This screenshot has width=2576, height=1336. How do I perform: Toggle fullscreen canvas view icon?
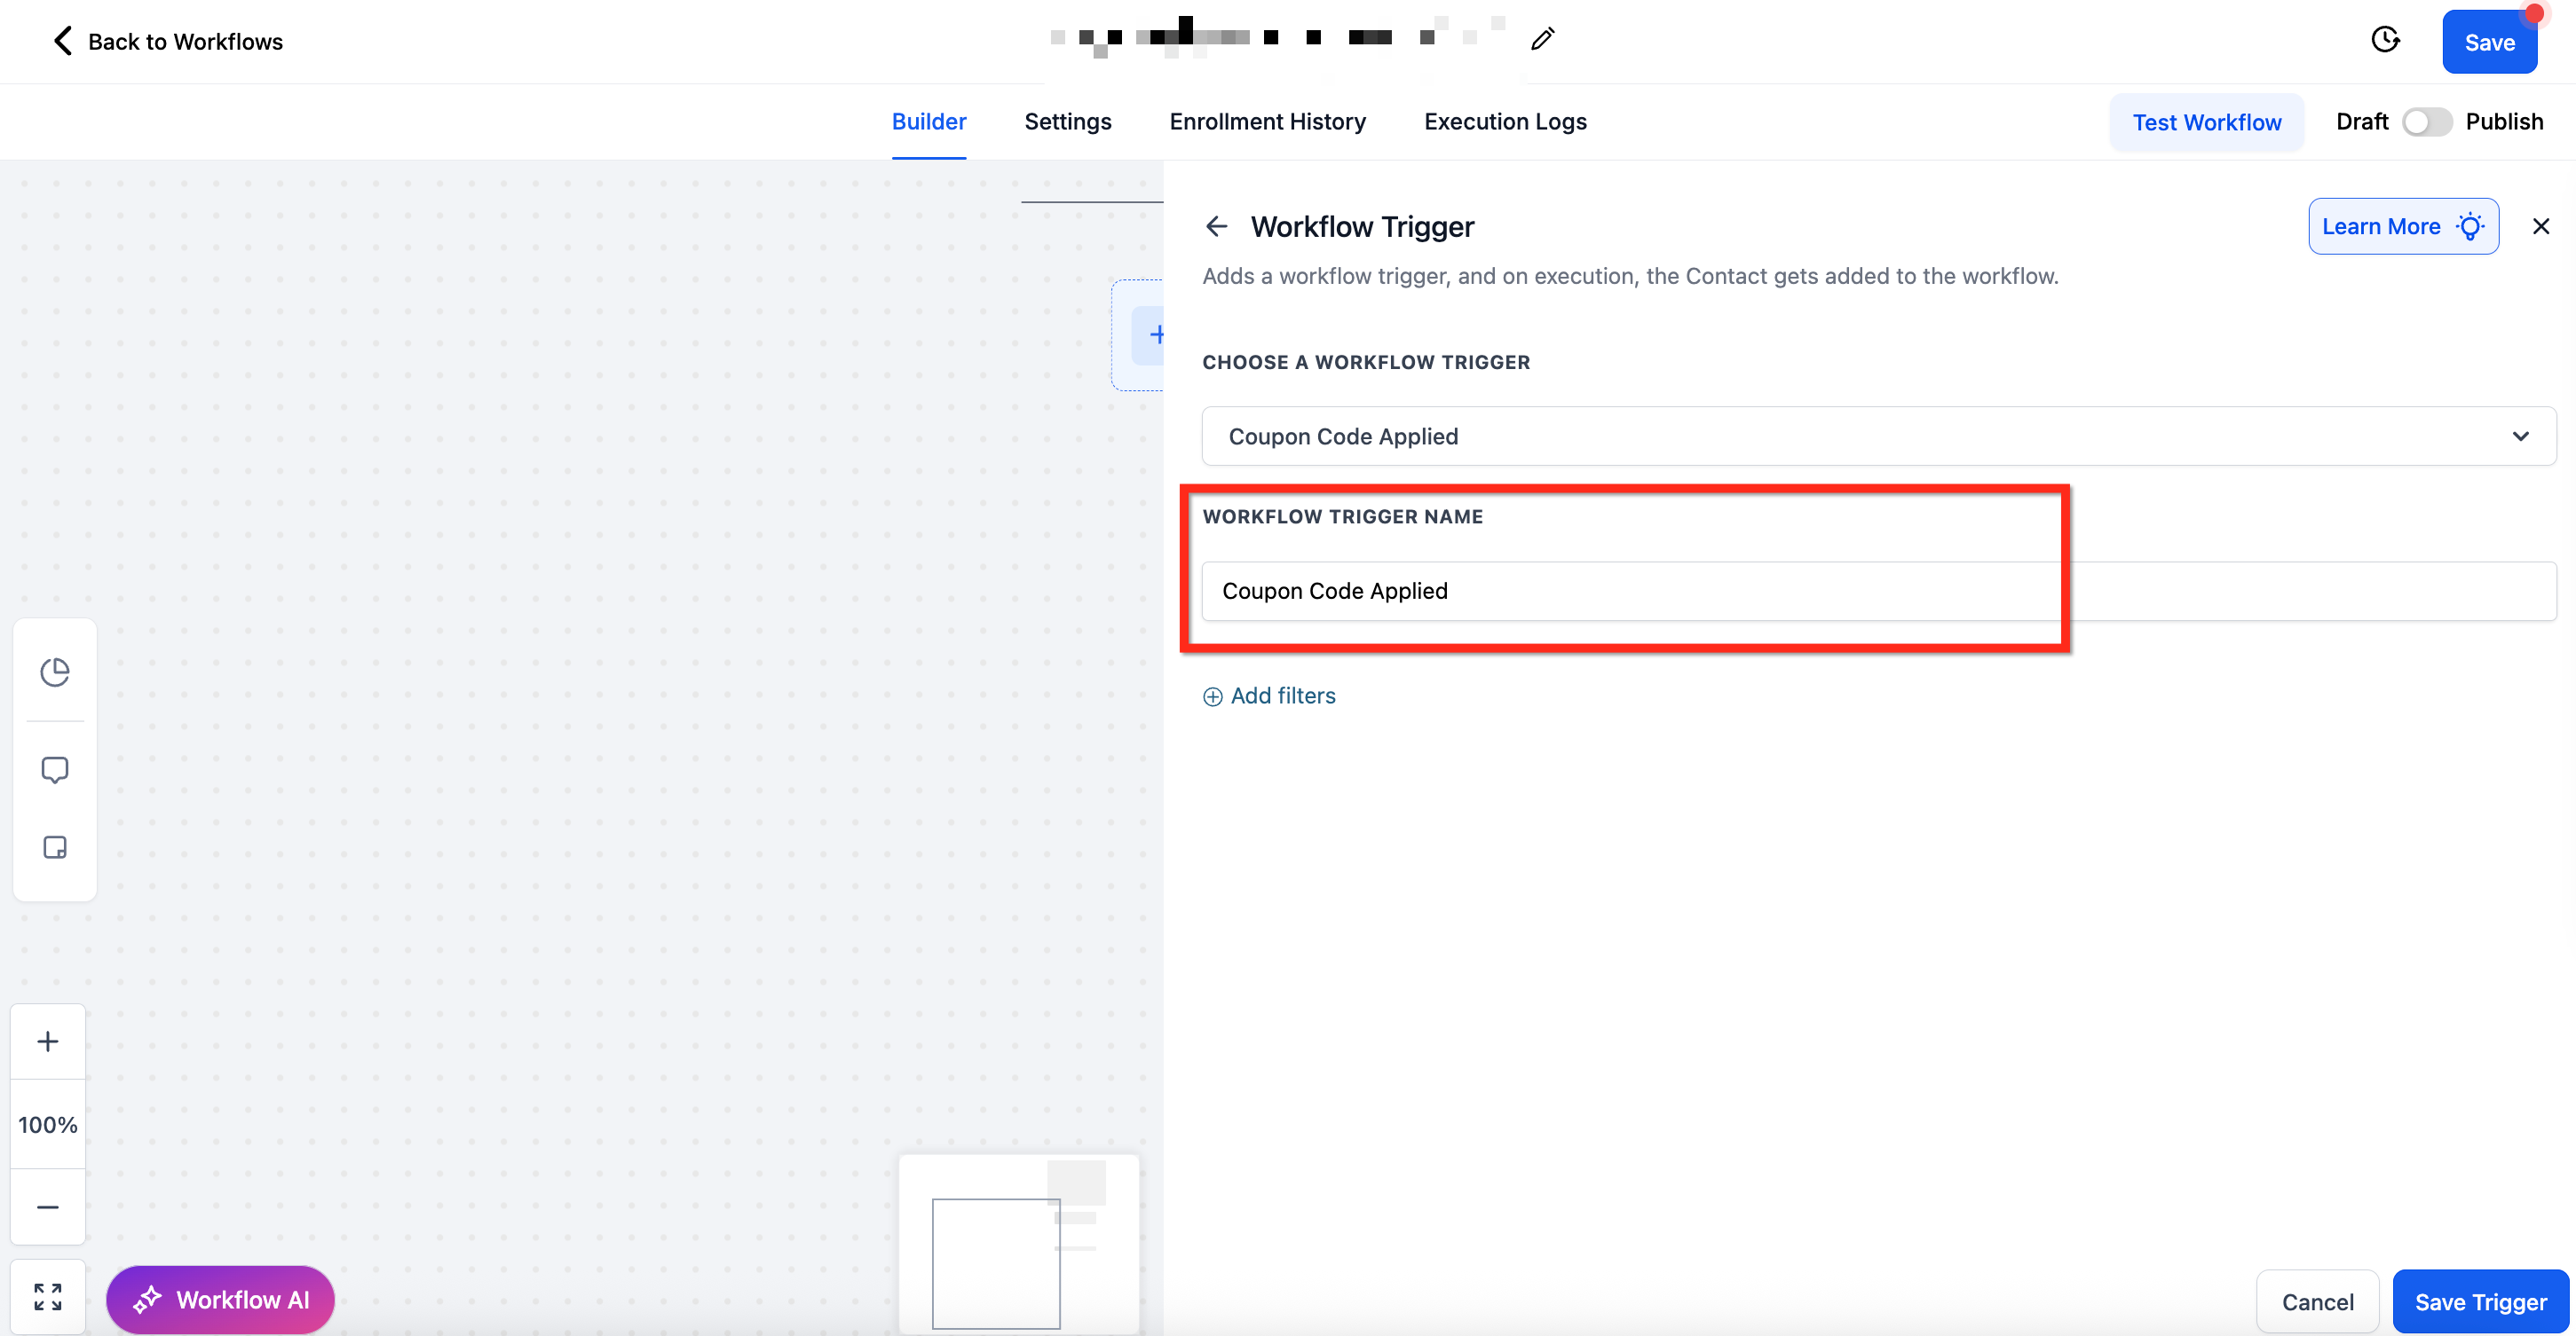47,1296
